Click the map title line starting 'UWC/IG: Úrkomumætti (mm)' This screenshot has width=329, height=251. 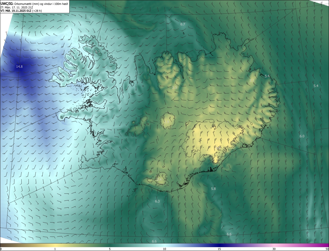point(34,3)
